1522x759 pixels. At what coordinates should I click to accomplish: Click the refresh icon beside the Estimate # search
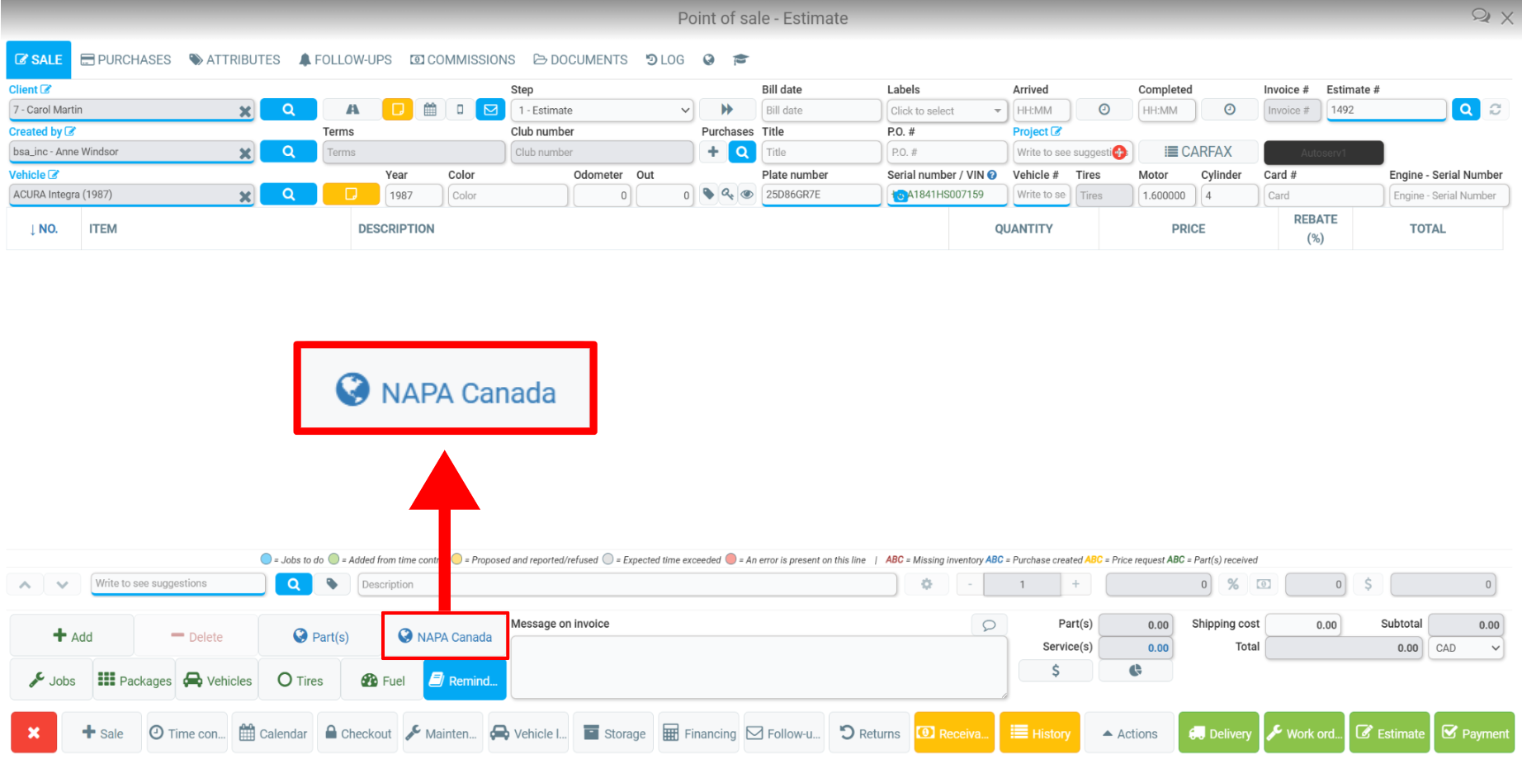coord(1495,110)
